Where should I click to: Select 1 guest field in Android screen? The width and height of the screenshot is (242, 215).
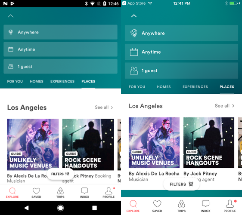click(x=60, y=66)
